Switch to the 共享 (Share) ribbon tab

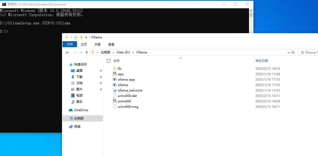point(98,45)
